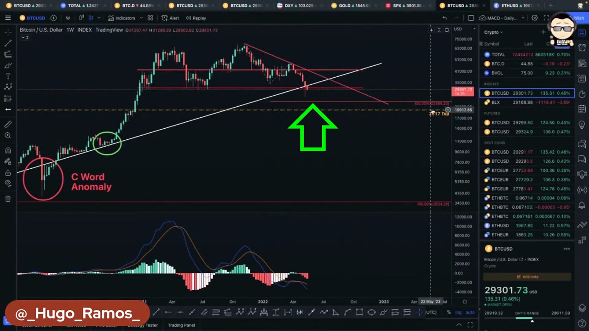Enter fullscreen mode from top toolbar
Viewport: 589px width, 331px height.
click(x=546, y=18)
